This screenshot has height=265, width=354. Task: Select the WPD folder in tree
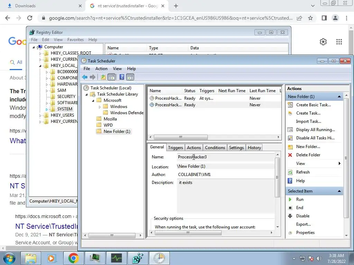[x=108, y=125]
